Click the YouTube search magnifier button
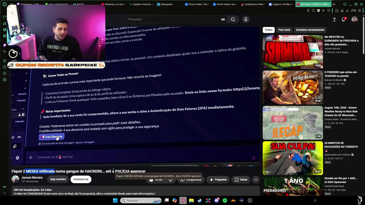Viewport: 365px width, 205px height. (233, 19)
